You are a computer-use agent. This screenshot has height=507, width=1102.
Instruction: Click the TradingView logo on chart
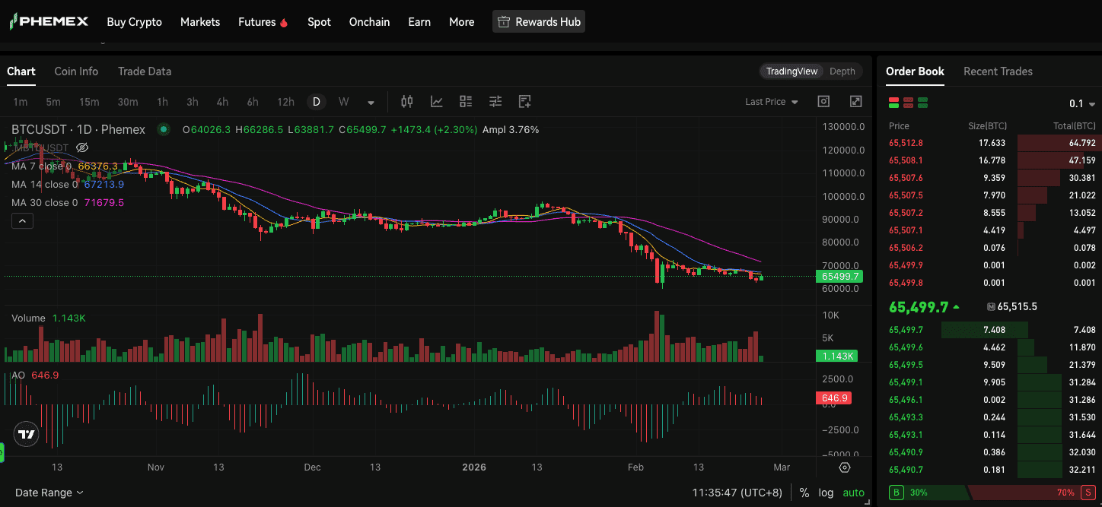pos(26,433)
